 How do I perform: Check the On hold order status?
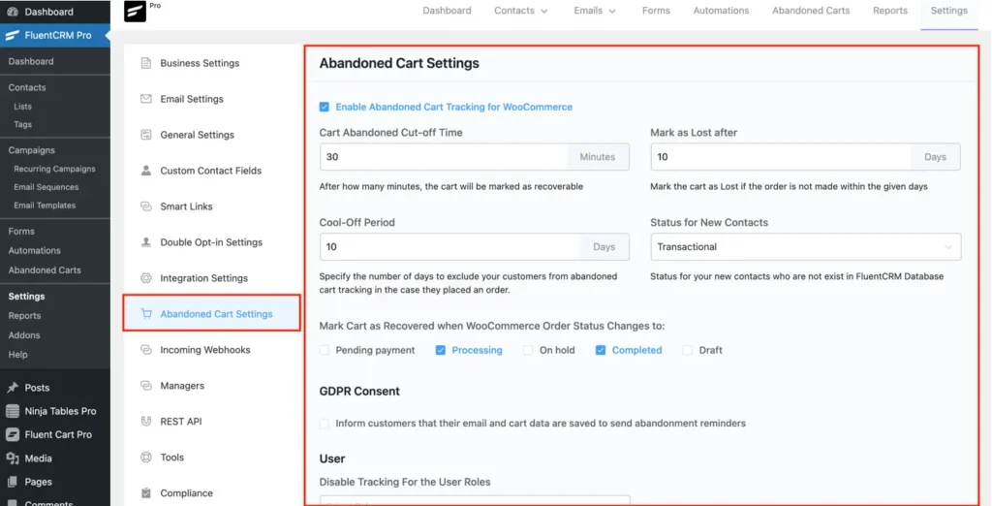[528, 350]
